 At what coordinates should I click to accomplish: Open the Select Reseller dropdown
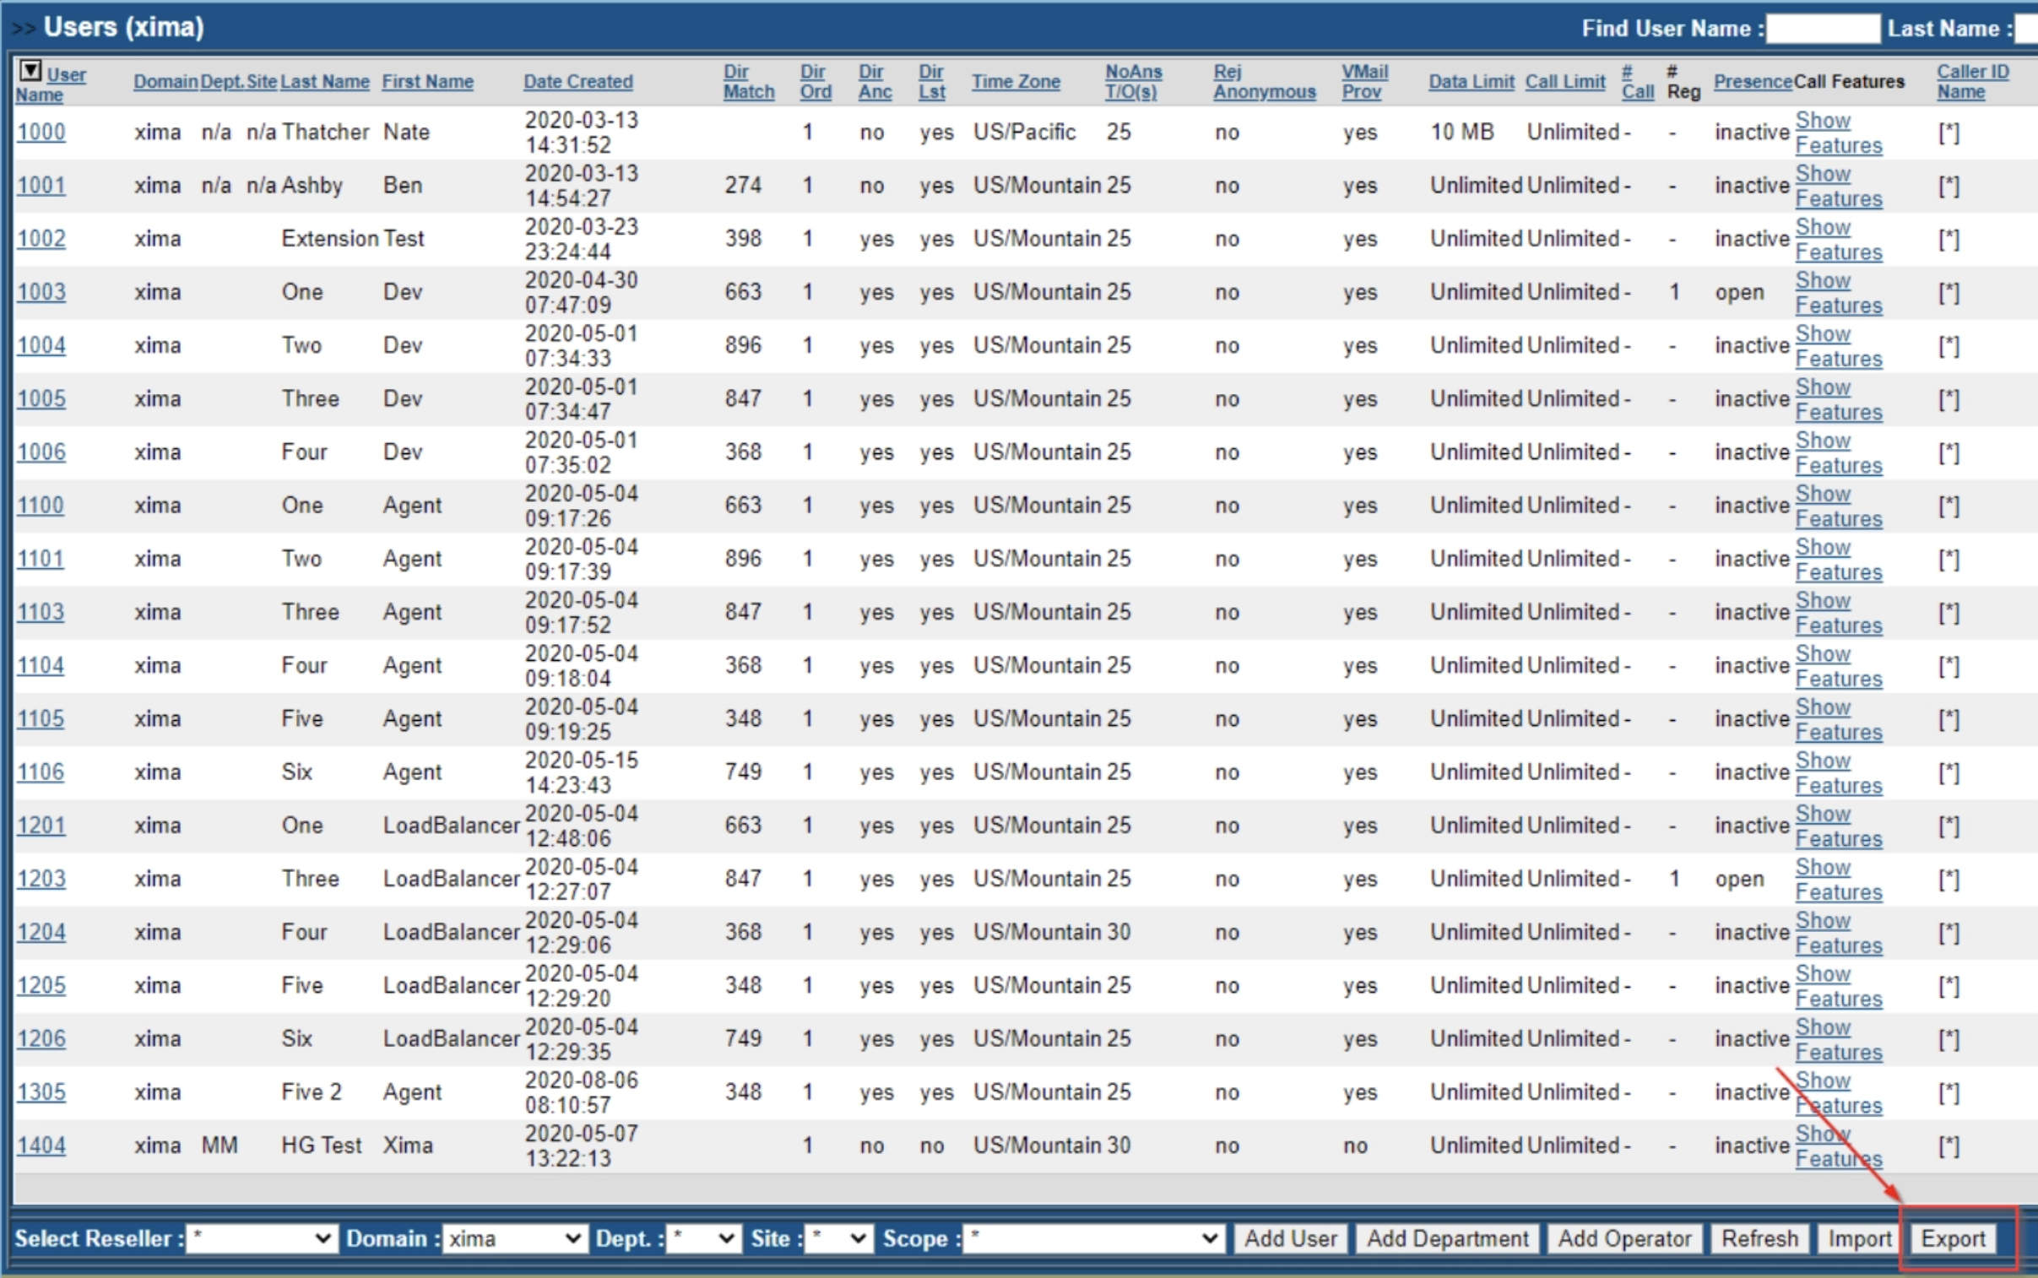pyautogui.click(x=261, y=1238)
